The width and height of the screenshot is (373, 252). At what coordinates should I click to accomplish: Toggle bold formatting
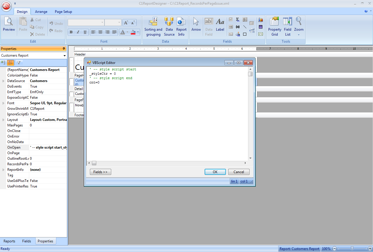[x=71, y=32]
